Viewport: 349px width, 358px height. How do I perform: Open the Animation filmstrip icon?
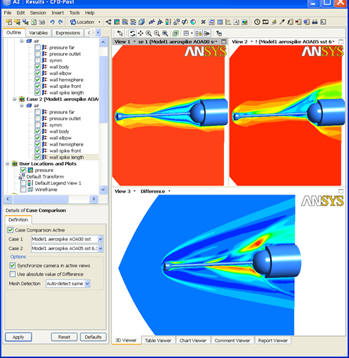[x=265, y=22]
